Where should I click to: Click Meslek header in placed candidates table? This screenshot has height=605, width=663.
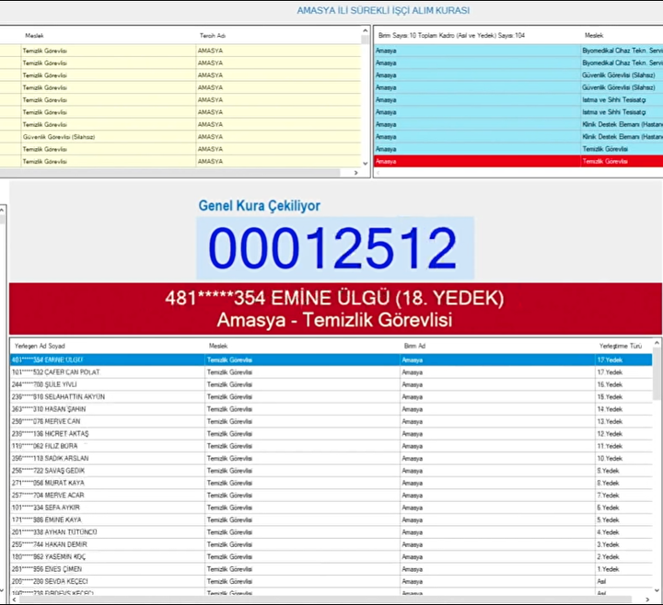[218, 346]
